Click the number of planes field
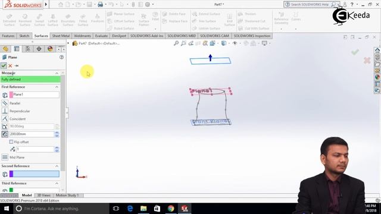 [35, 149]
